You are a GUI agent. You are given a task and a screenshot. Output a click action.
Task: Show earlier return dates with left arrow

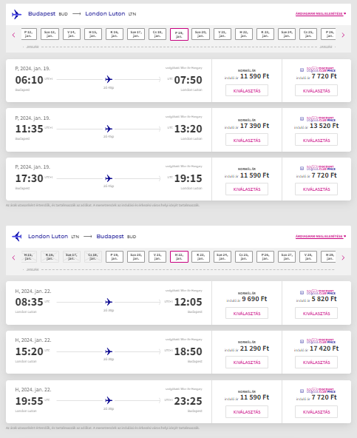[x=13, y=257]
